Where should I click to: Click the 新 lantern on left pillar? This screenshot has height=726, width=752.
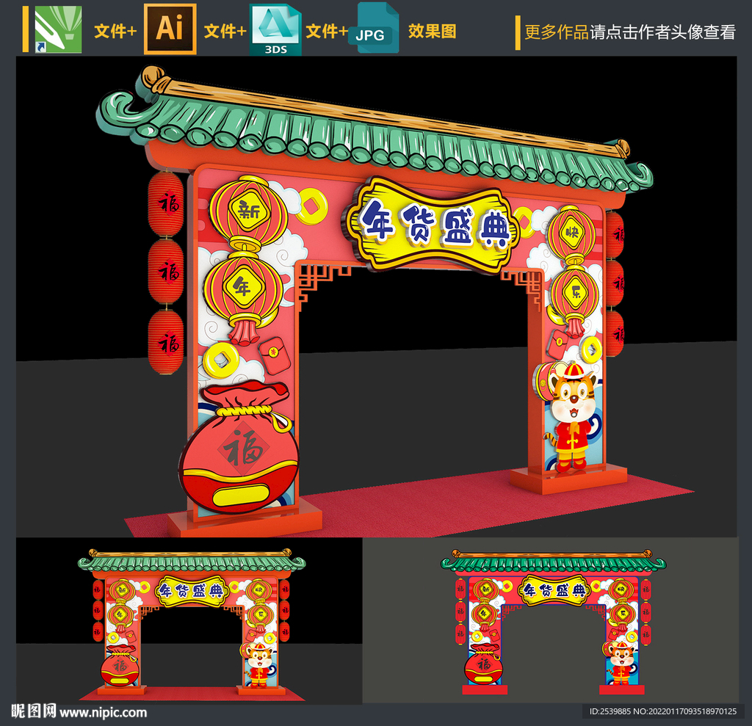[248, 211]
